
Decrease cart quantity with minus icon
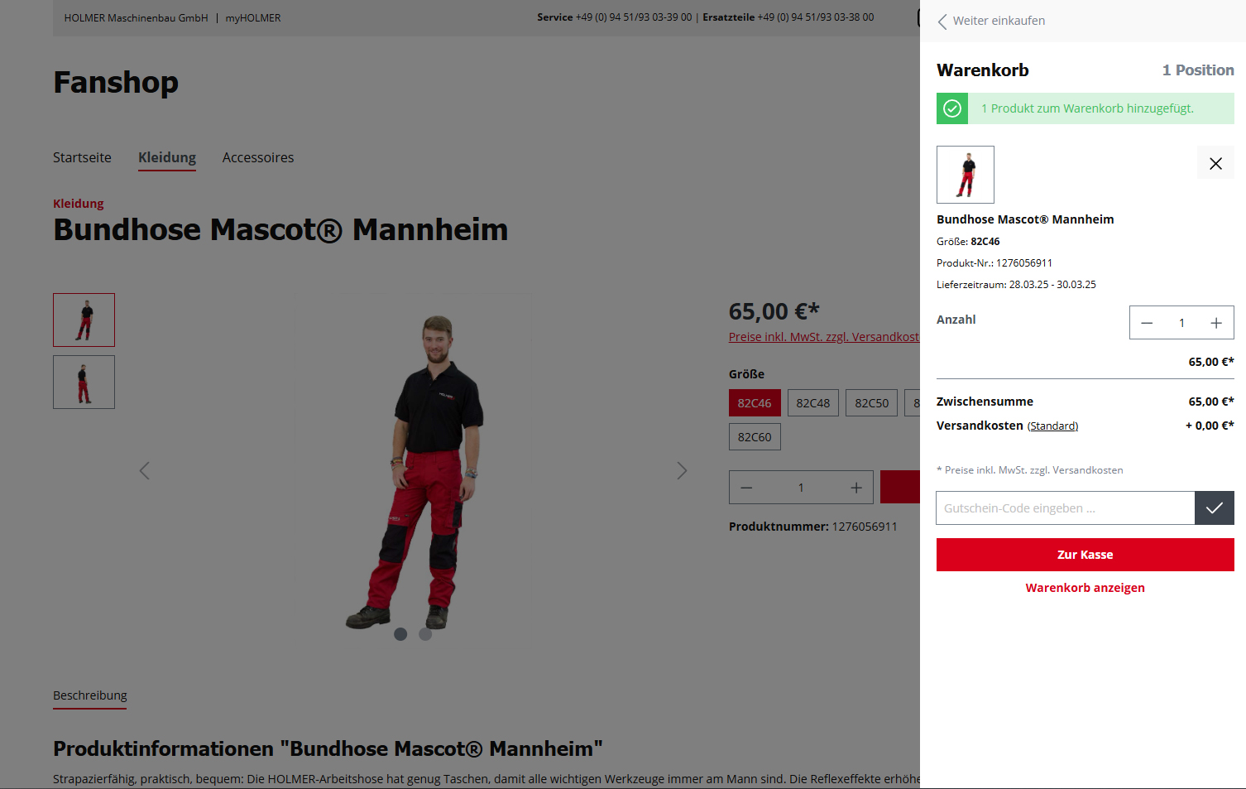click(x=1147, y=323)
